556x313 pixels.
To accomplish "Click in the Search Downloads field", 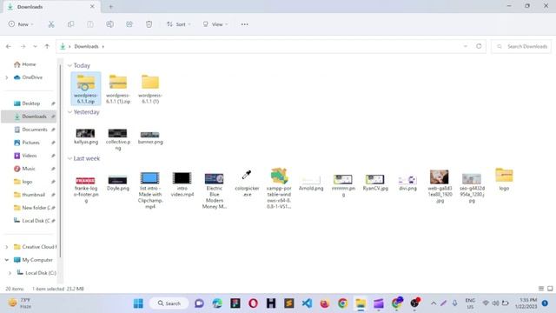I will (x=521, y=46).
